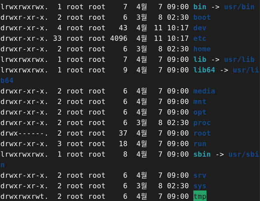
Task: Click the srv directory name
Action: [x=200, y=176]
